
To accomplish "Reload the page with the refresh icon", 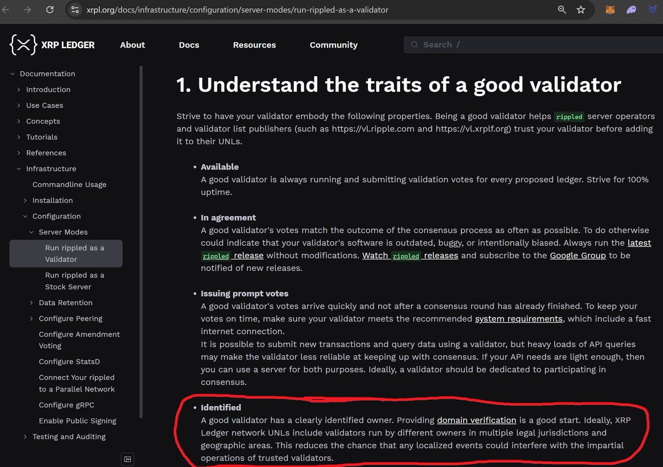I will [50, 10].
